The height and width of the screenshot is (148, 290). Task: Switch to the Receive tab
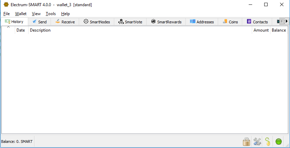[x=65, y=22]
